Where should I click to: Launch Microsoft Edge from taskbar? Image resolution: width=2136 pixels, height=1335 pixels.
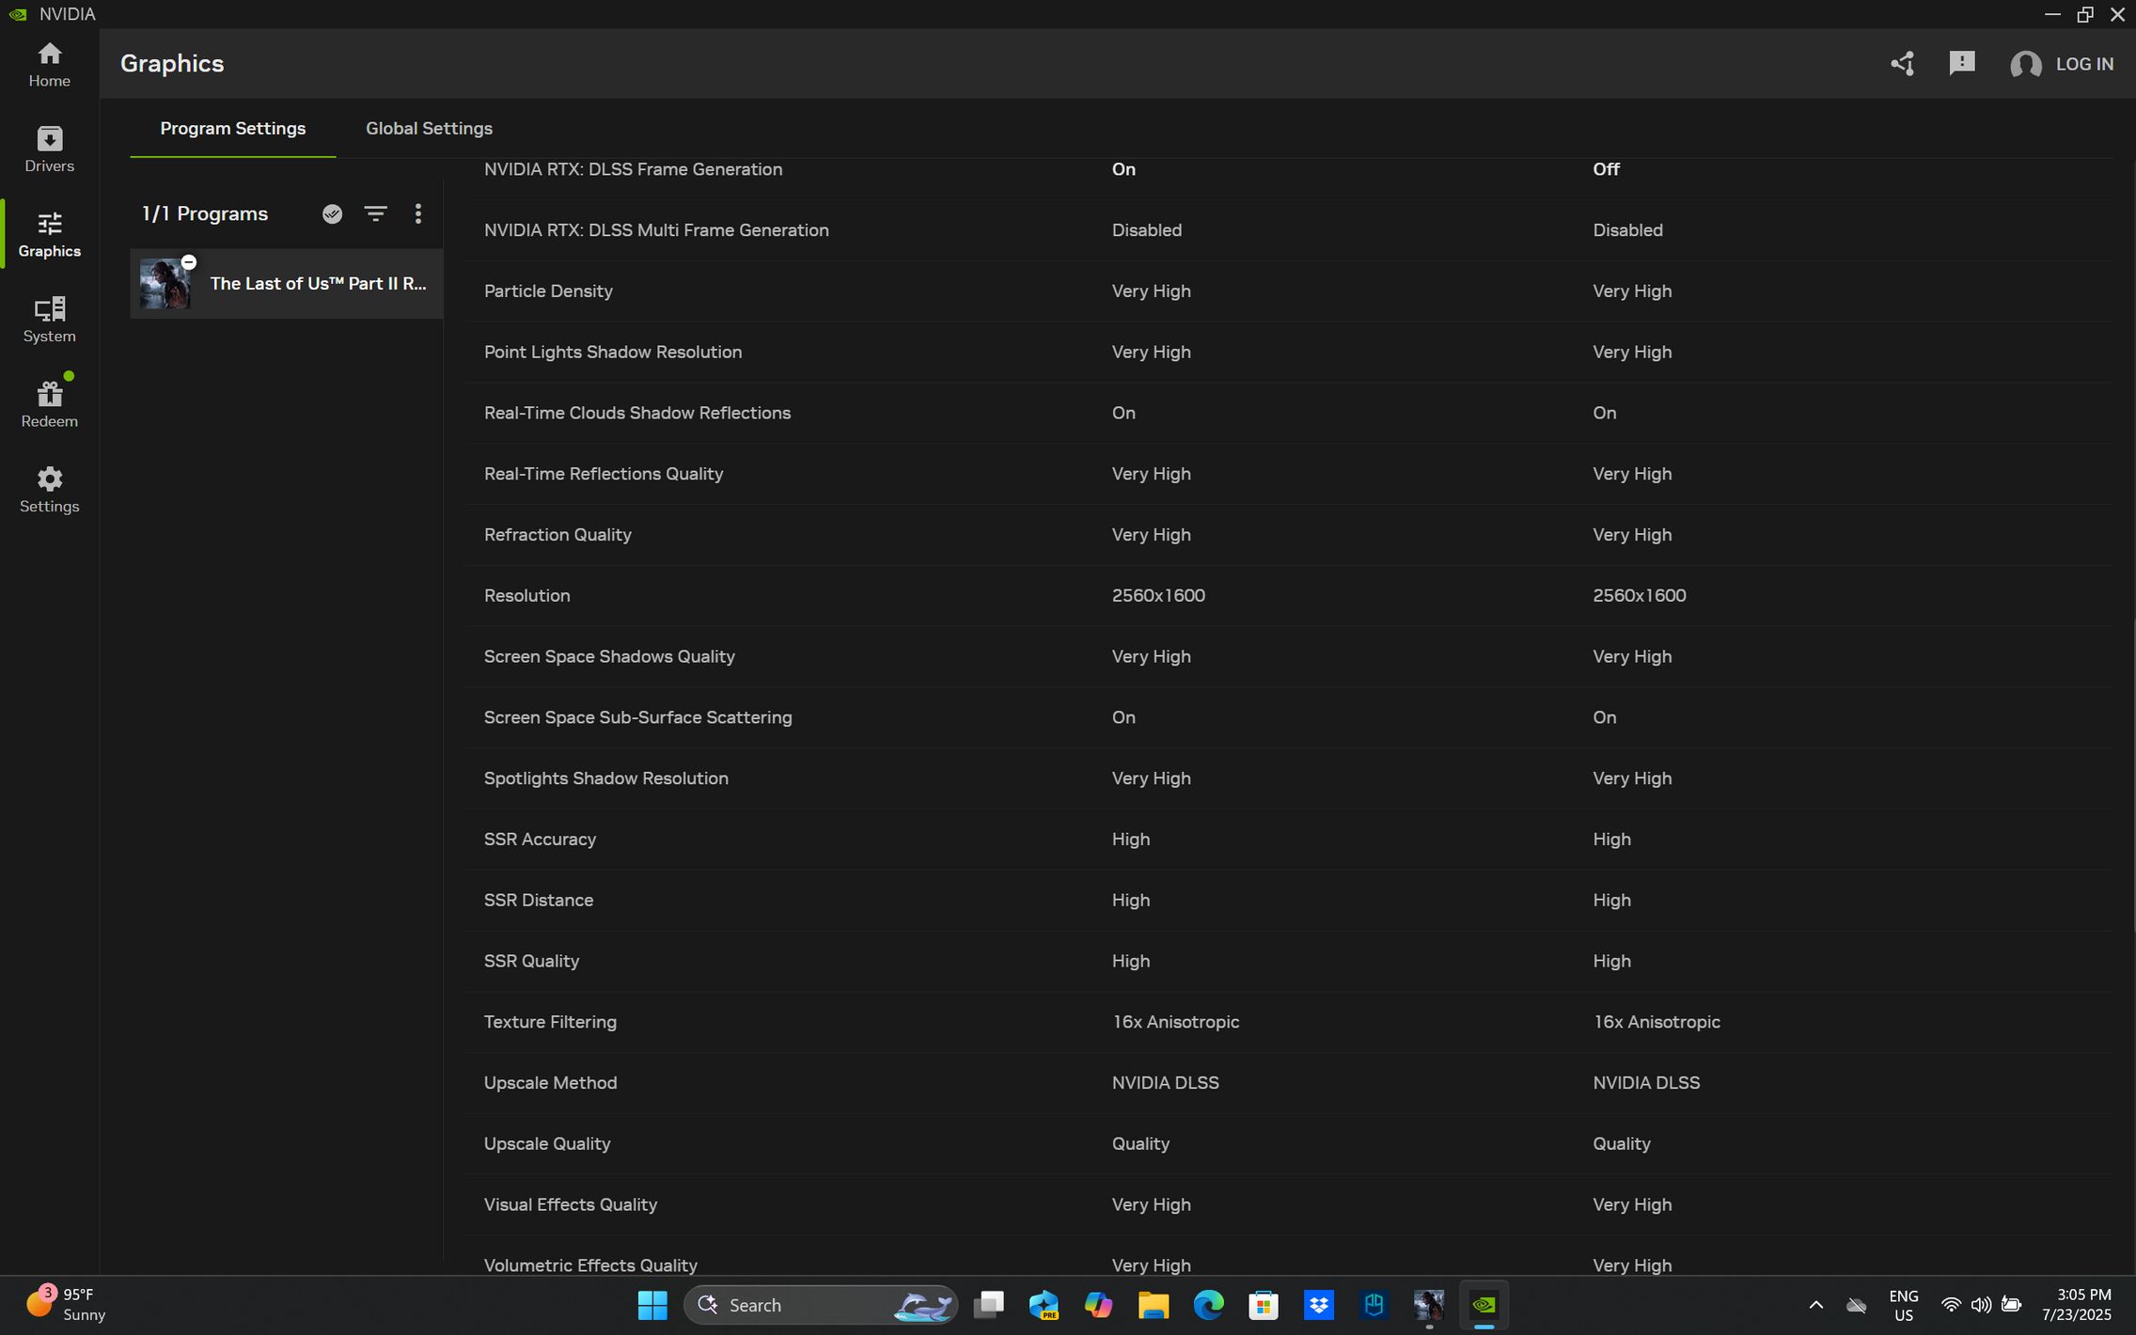pyautogui.click(x=1208, y=1305)
